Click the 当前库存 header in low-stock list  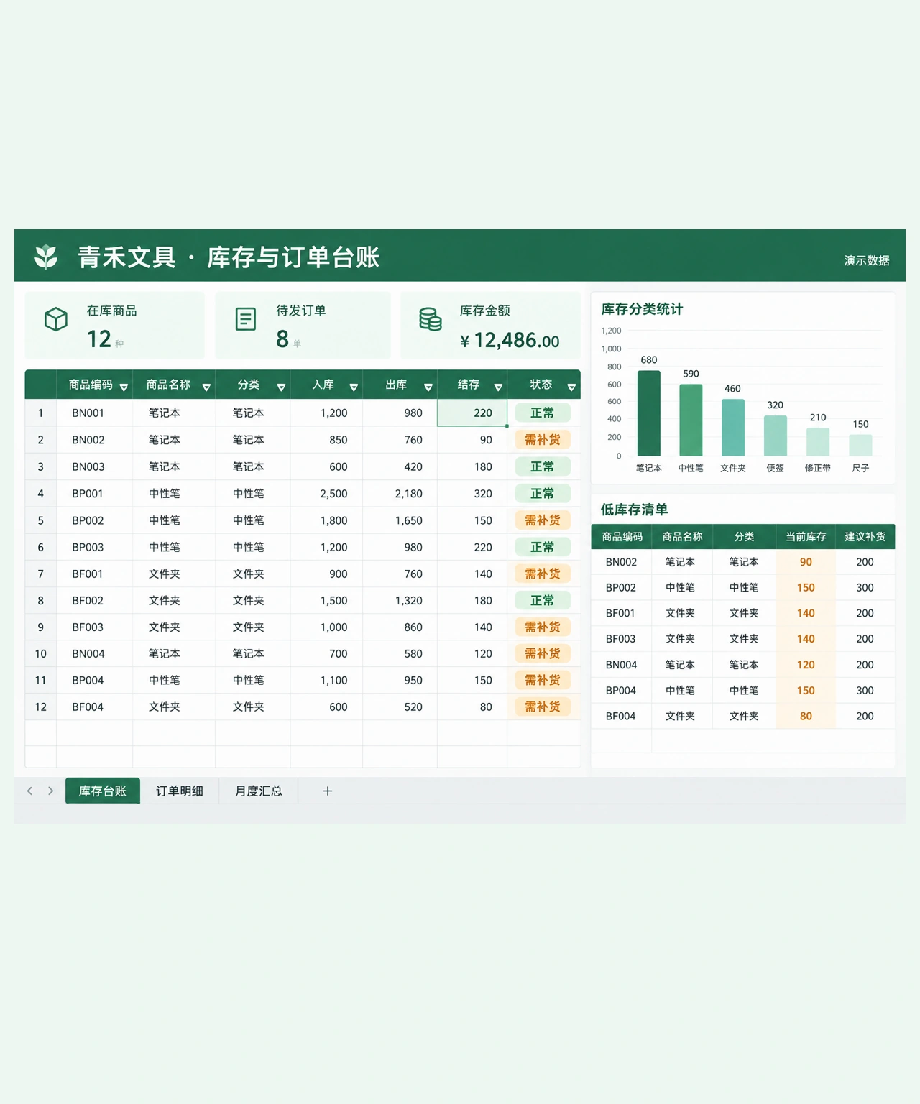coord(806,537)
